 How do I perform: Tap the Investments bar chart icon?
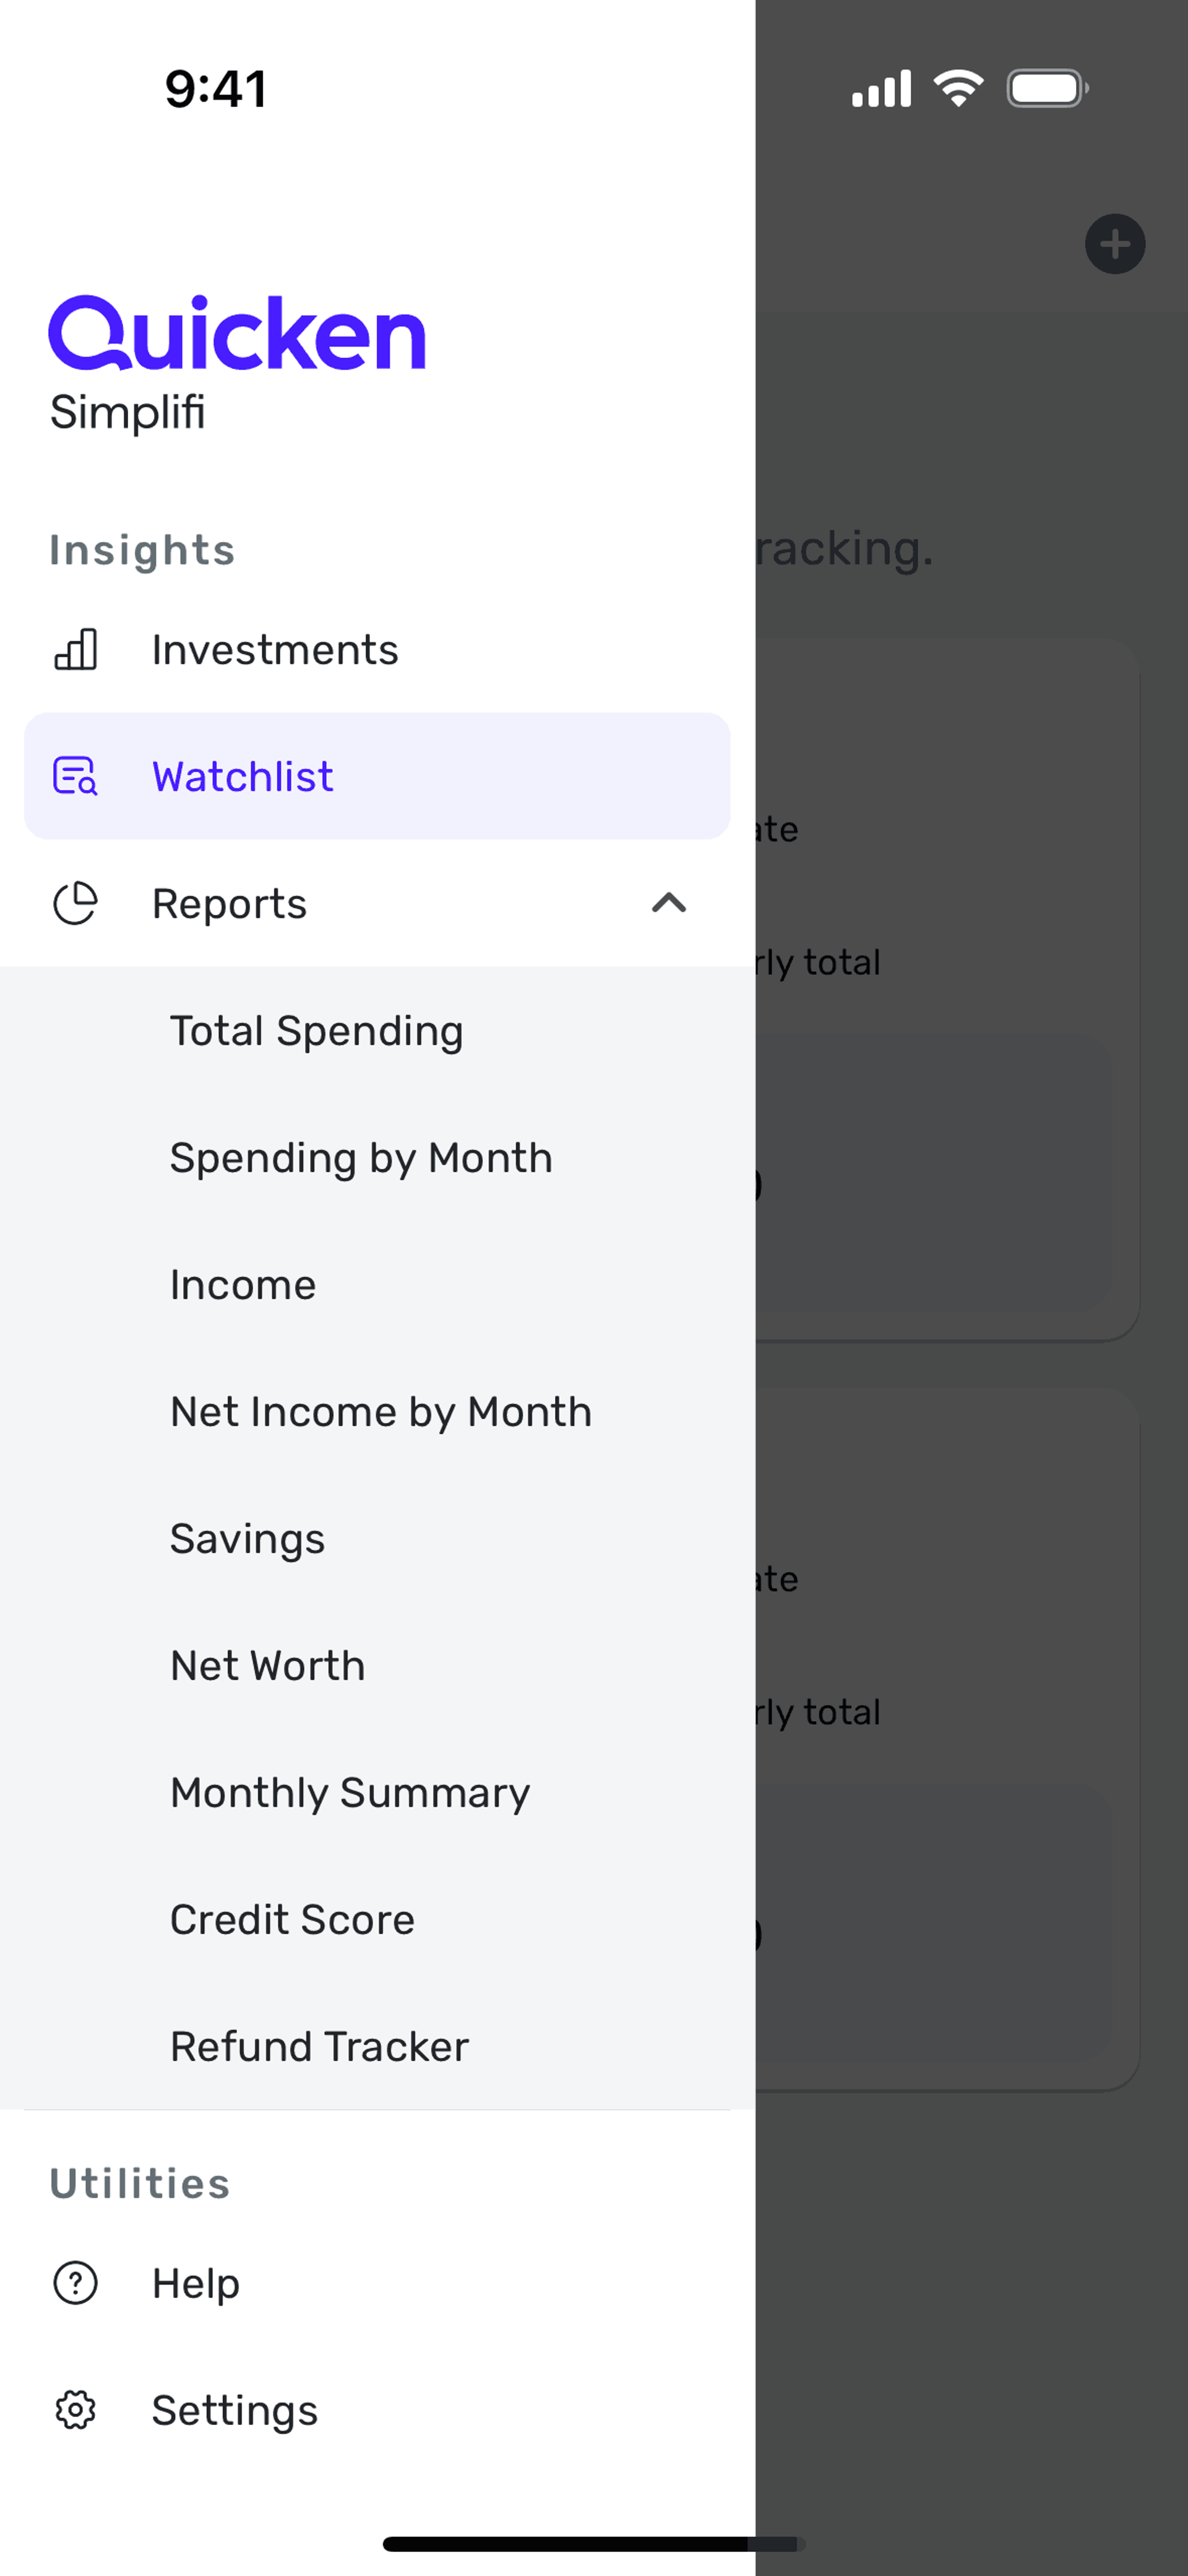(75, 650)
